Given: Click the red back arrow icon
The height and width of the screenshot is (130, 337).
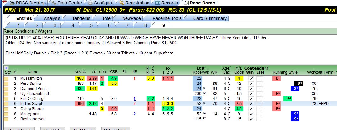Looking at the screenshot, I should tap(4, 2).
